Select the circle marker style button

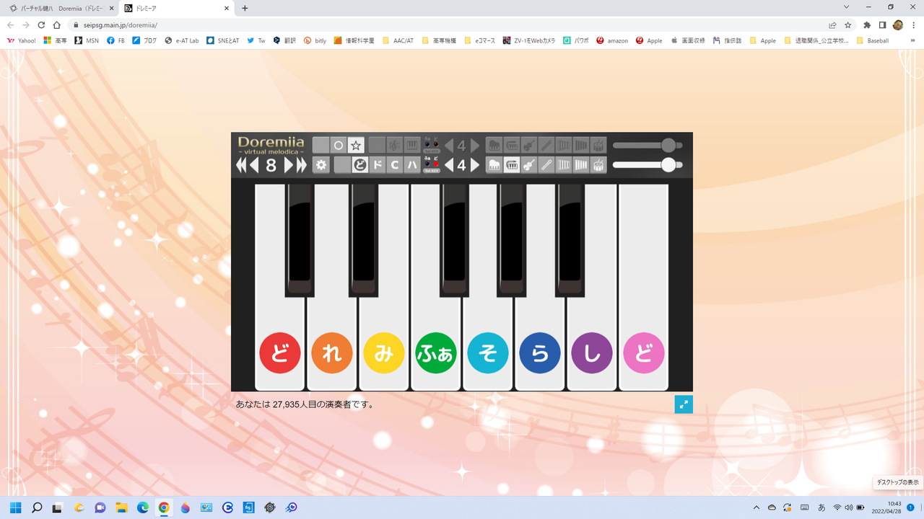tap(338, 146)
